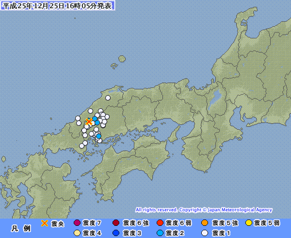291x238 pixels.
Task: Click the 震度2 legend label
Action: tap(175, 233)
